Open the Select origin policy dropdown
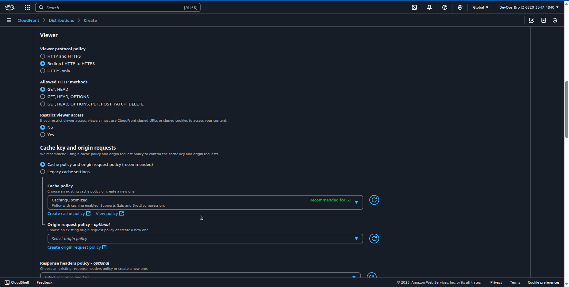 pyautogui.click(x=205, y=239)
